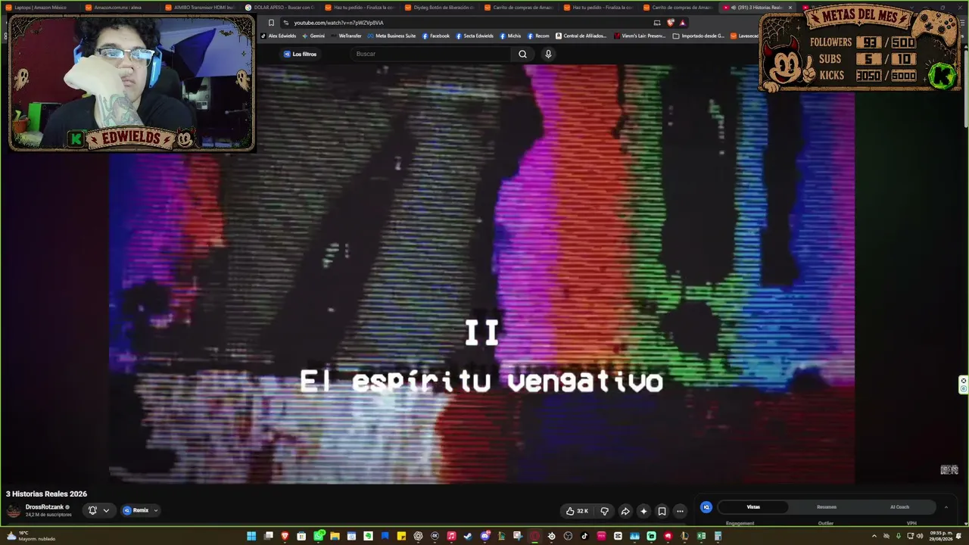The width and height of the screenshot is (969, 545).
Task: Open the Vimm's Lair bookmark
Action: click(x=640, y=36)
